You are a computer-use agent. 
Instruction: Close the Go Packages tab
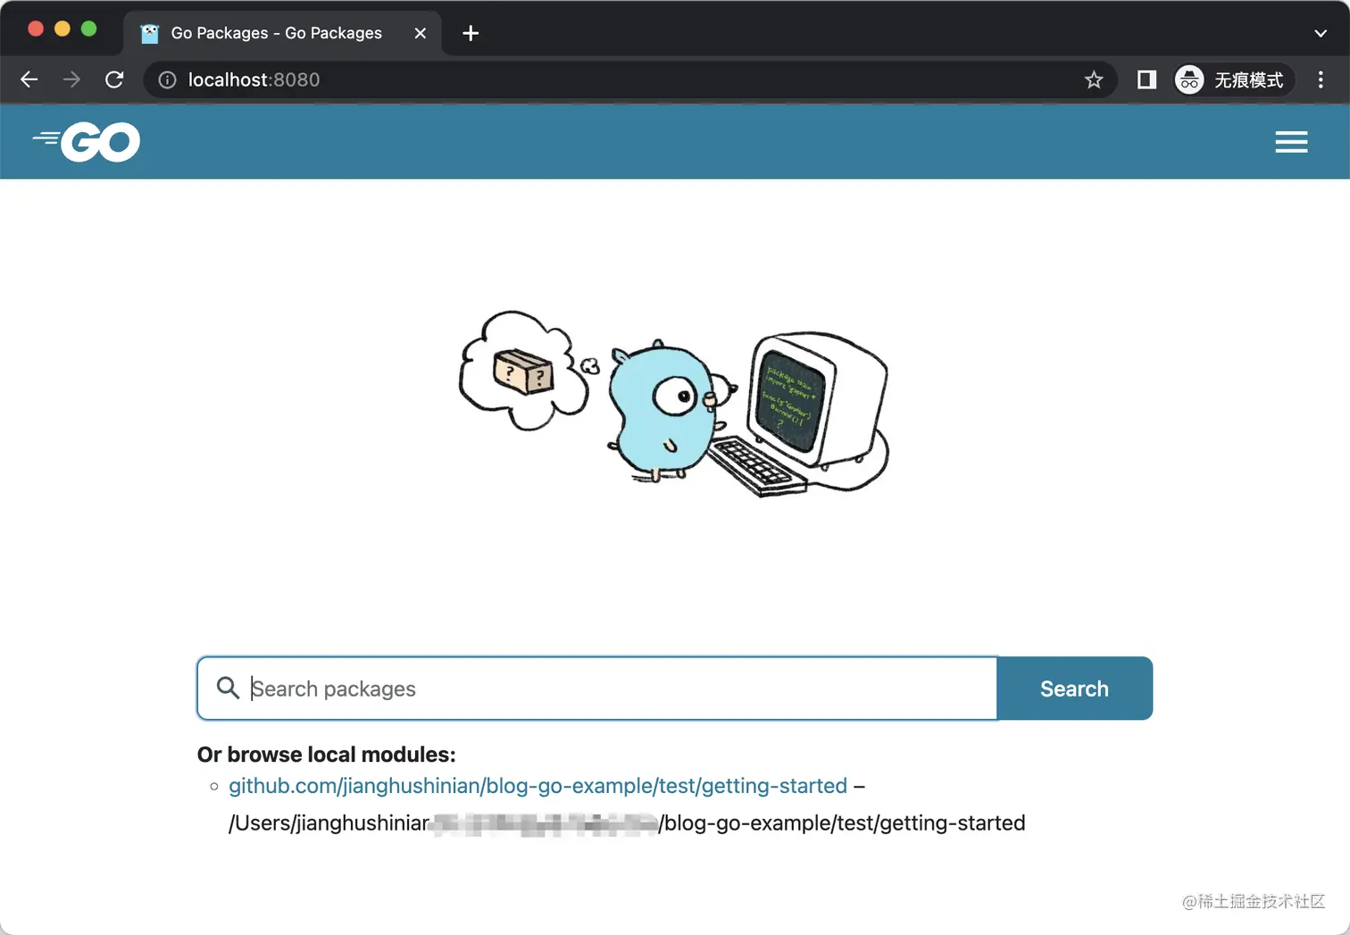coord(421,33)
